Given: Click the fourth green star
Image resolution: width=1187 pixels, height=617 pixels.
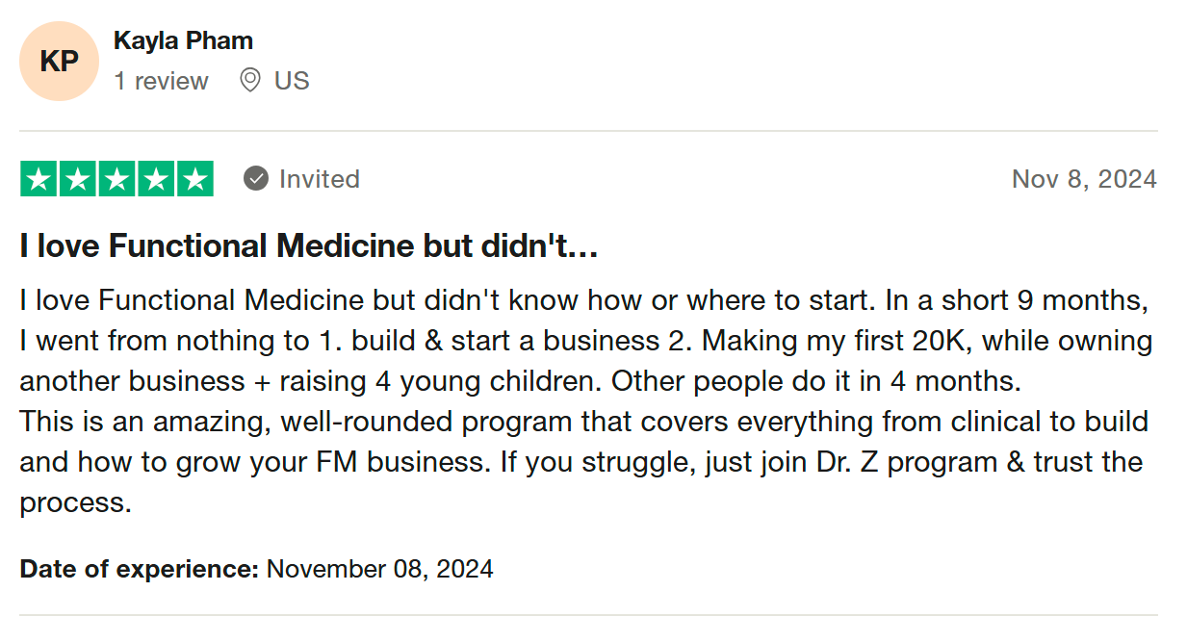Looking at the screenshot, I should [156, 179].
